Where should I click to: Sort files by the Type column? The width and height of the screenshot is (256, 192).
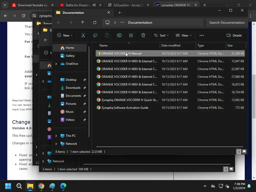click(x=210, y=45)
